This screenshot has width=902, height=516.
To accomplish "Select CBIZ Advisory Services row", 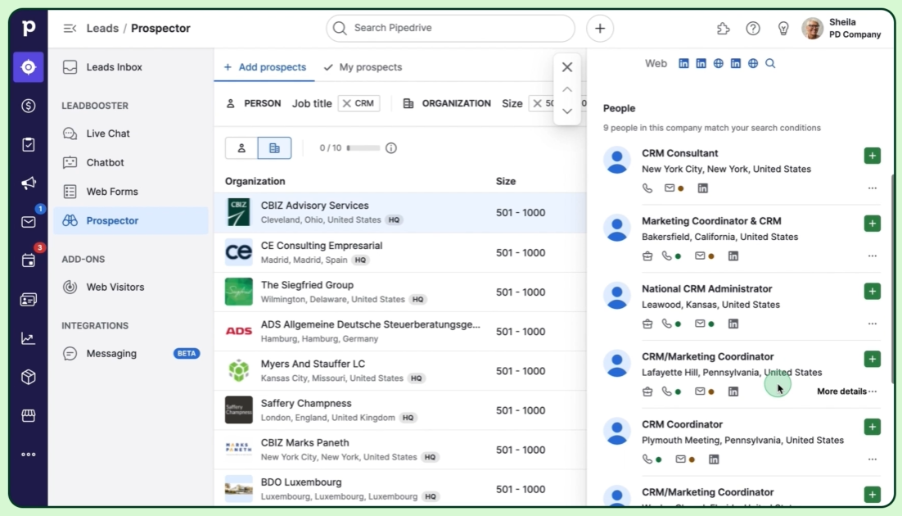I will pos(399,212).
